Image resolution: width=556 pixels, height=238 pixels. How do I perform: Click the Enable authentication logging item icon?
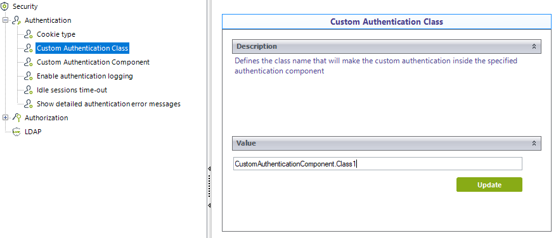[29, 76]
